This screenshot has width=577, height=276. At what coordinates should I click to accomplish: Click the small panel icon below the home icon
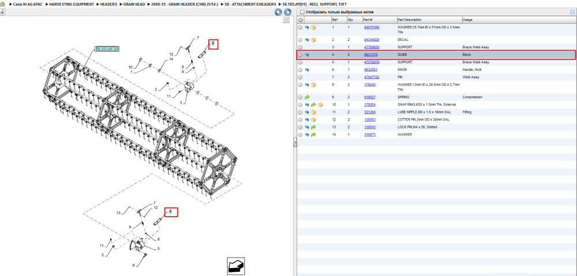point(2,12)
